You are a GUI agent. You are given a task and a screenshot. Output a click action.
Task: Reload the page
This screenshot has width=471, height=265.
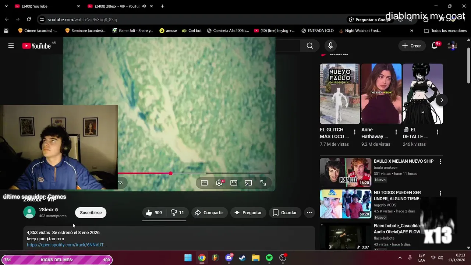point(29,20)
